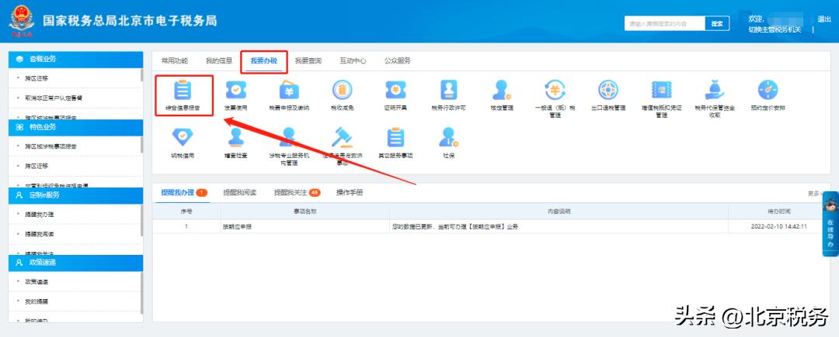Open 涉税专业服务机构管理 icon
Image resolution: width=839 pixels, height=337 pixels.
[x=289, y=138]
